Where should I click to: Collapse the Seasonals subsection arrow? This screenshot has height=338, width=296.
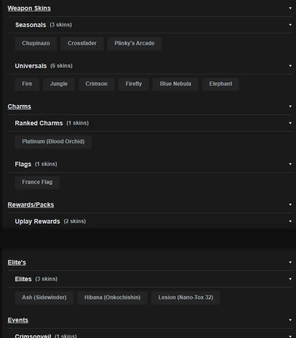click(290, 25)
